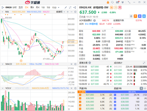Click the 09626 stock code in chart toolbar

click(x=9, y=8)
